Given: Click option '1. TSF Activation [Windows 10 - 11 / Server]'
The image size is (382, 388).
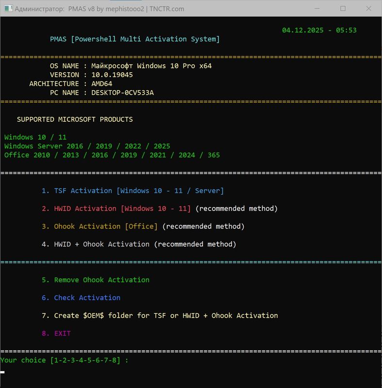Looking at the screenshot, I should 133,191.
